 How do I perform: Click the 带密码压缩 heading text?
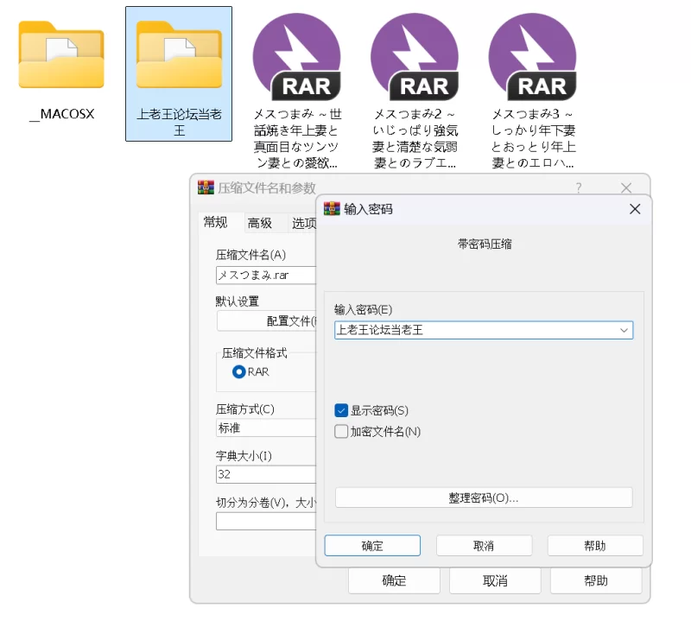485,244
